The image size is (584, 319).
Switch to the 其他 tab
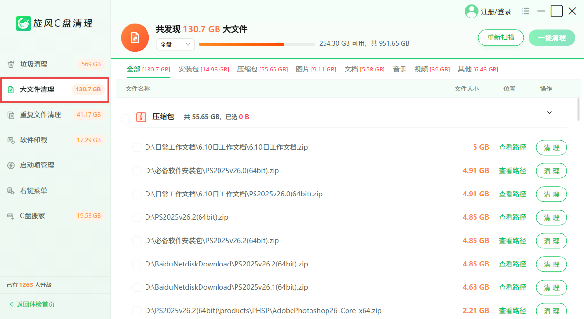478,70
